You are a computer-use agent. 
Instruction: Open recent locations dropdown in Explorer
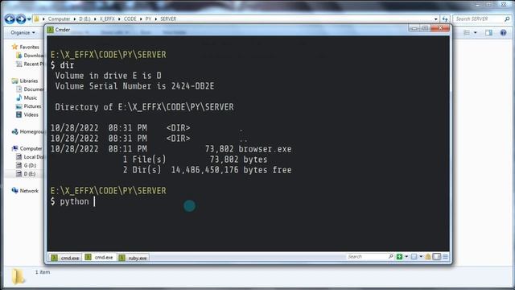click(29, 19)
